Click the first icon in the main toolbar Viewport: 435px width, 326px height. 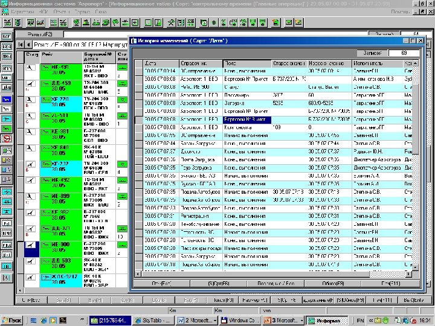coord(7,23)
